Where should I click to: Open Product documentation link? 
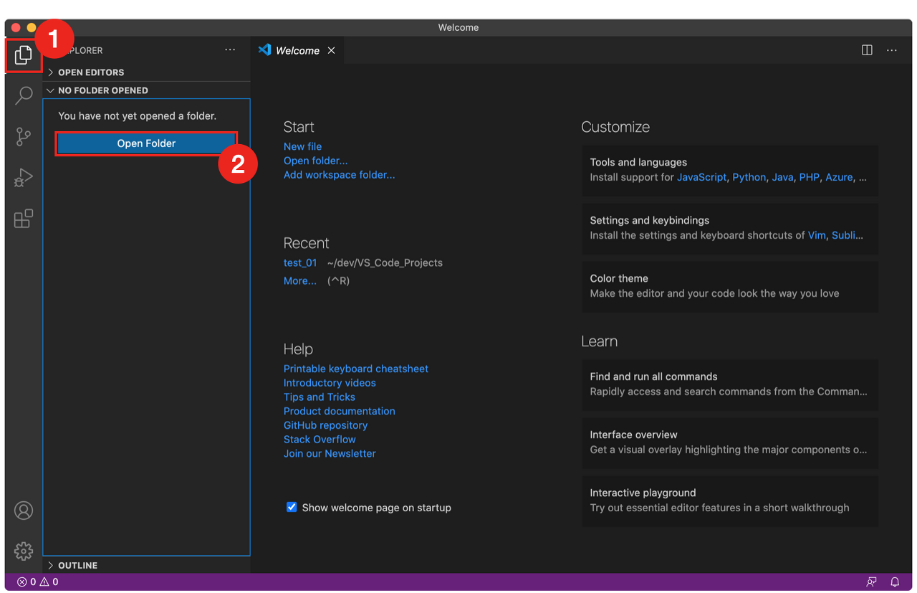click(340, 411)
